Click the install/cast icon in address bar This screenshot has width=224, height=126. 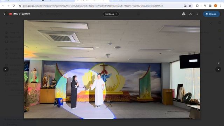tap(185, 6)
